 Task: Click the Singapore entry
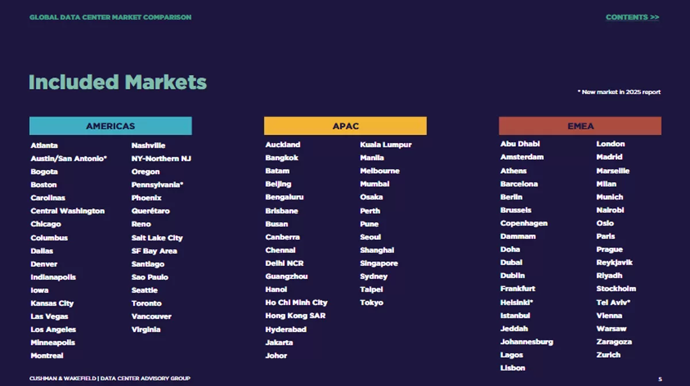click(379, 263)
